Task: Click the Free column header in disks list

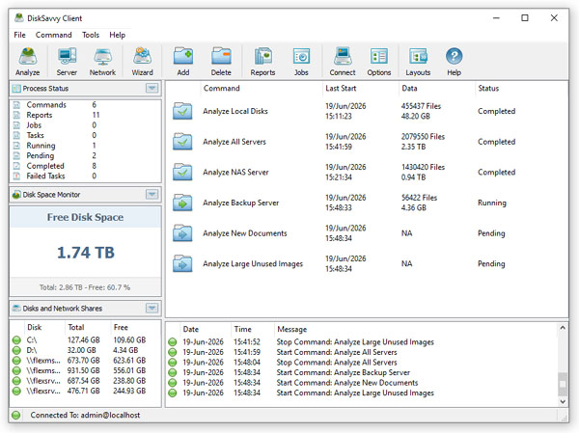Action: [x=135, y=328]
